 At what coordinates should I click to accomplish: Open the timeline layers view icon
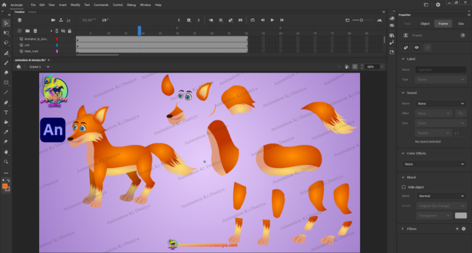click(20, 20)
